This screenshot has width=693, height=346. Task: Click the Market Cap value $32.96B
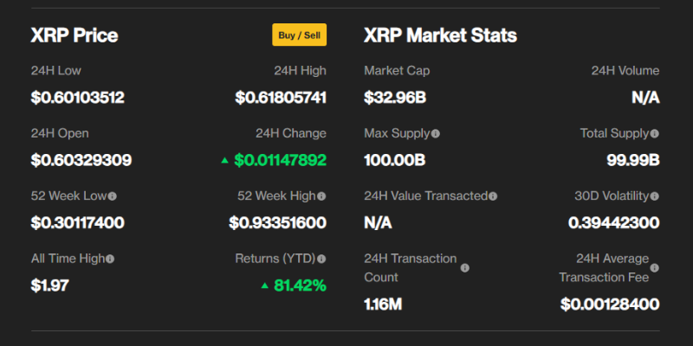point(395,98)
